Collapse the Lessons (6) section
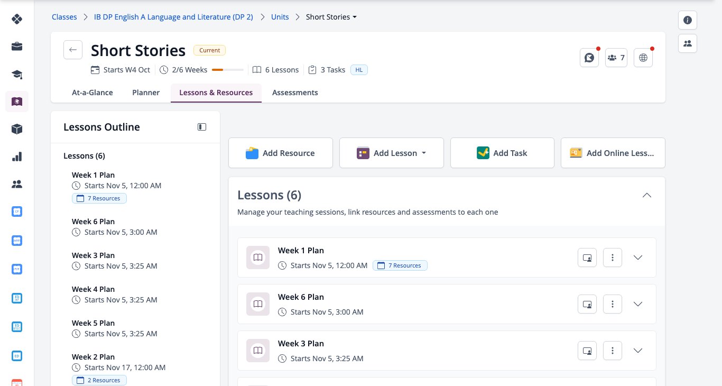Viewport: 722px width, 386px height. click(646, 195)
